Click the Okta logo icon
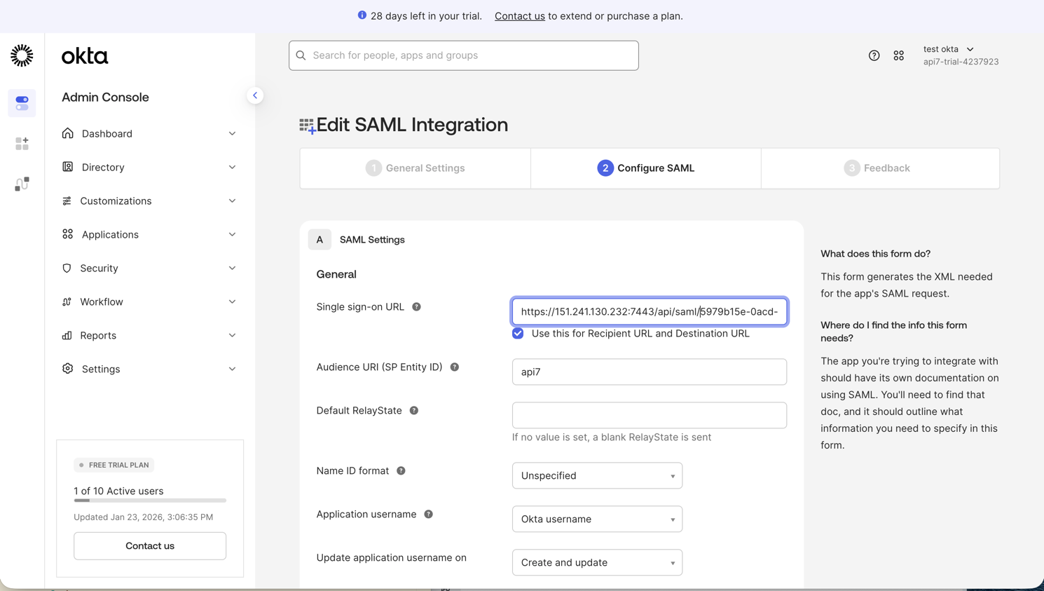The height and width of the screenshot is (591, 1044). (21, 55)
